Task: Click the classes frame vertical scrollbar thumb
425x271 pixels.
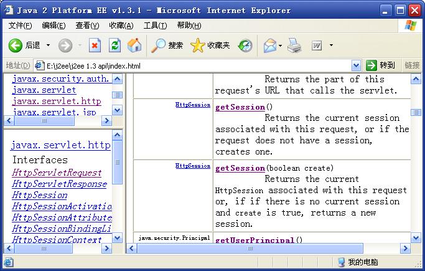Action: coord(118,162)
